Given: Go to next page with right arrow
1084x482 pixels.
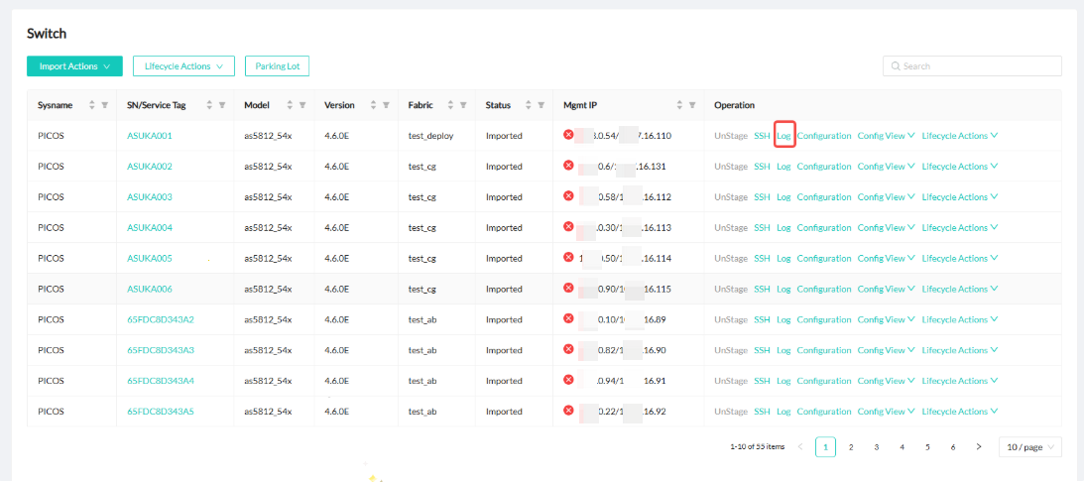Looking at the screenshot, I should coord(979,447).
